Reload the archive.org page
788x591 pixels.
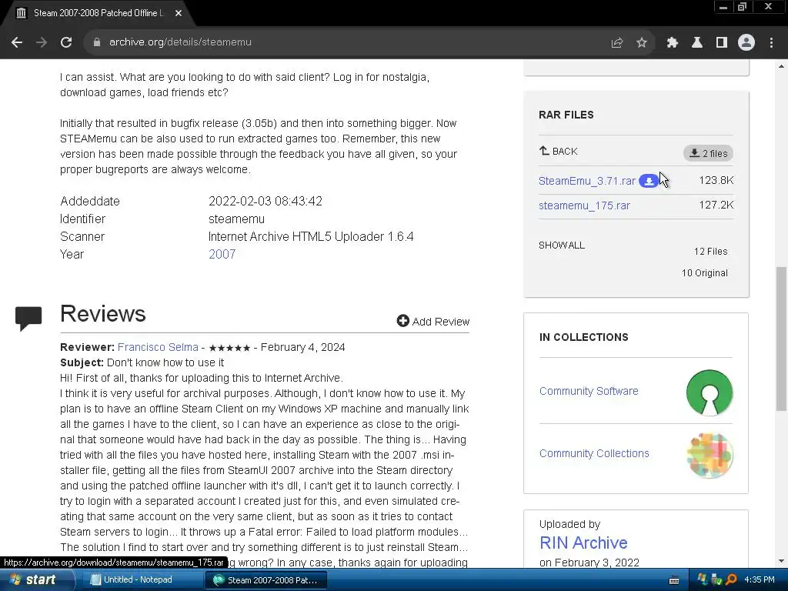click(66, 42)
